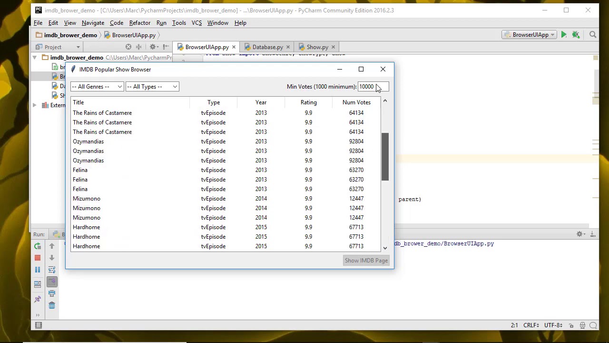Open the File menu
The width and height of the screenshot is (609, 343).
[38, 23]
